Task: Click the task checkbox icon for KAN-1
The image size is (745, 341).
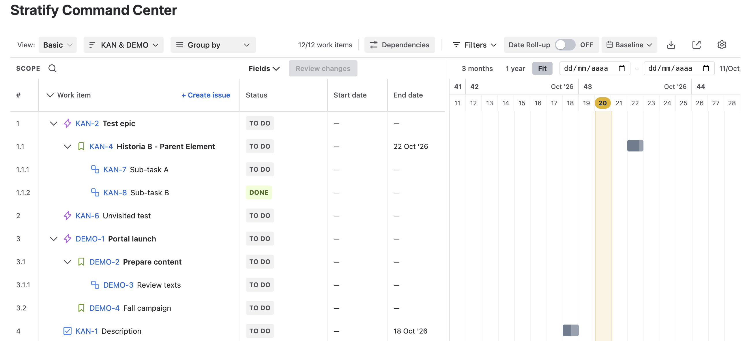Action: [68, 331]
